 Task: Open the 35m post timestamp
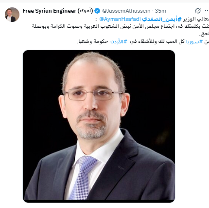click(x=160, y=11)
